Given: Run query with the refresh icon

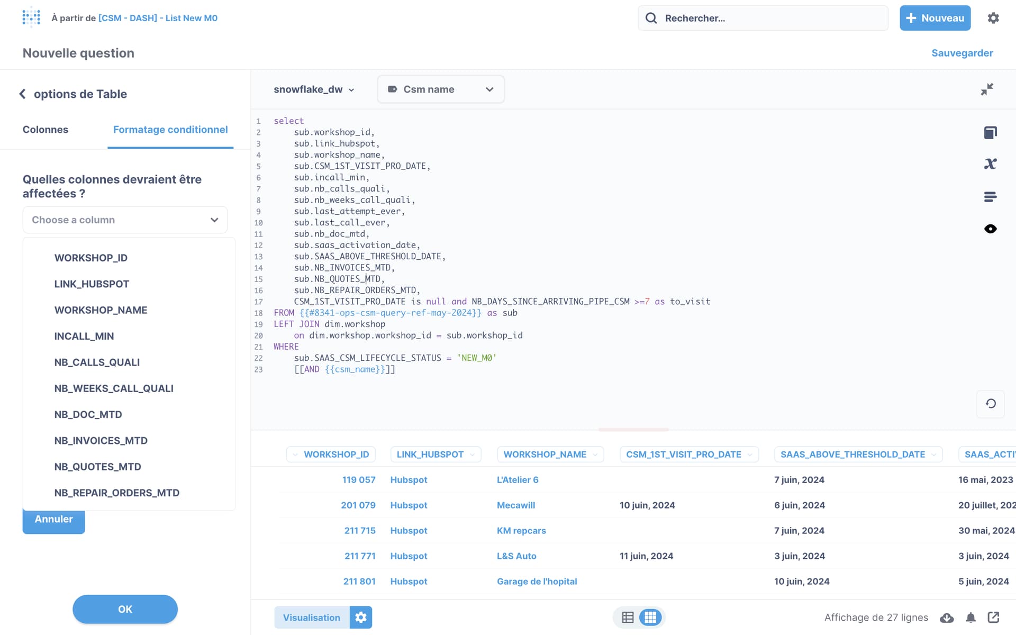Looking at the screenshot, I should 990,404.
